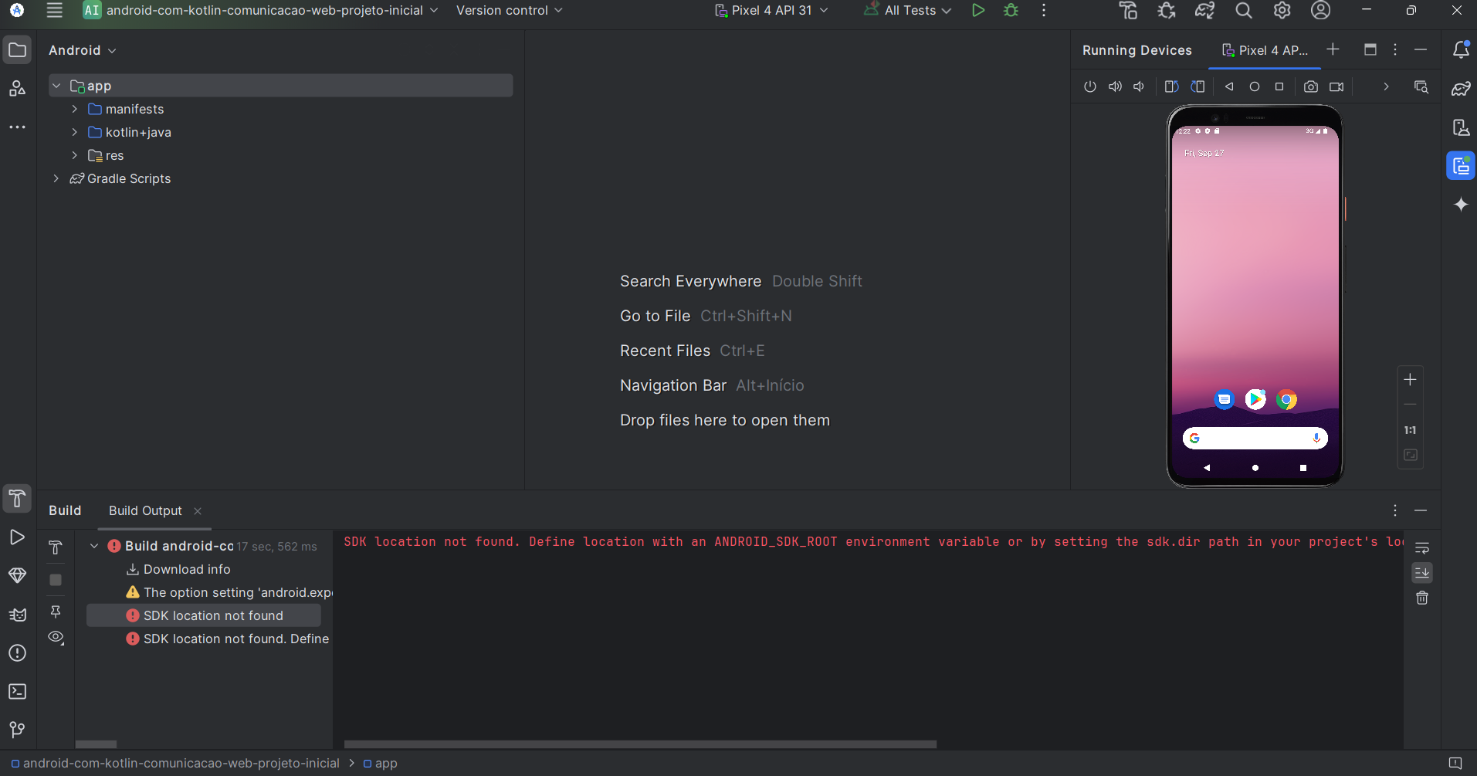Image resolution: width=1477 pixels, height=776 pixels.
Task: Toggle scroll to end in build output
Action: pos(1422,573)
